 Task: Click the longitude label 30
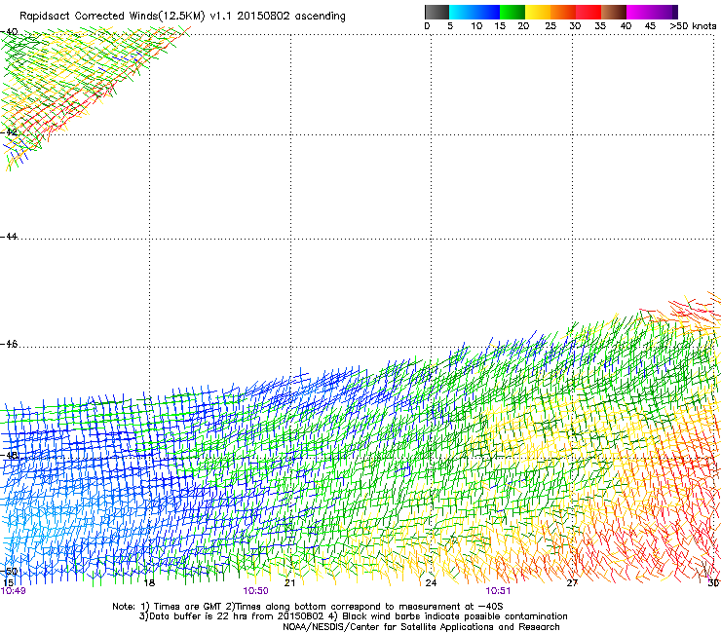coord(714,583)
